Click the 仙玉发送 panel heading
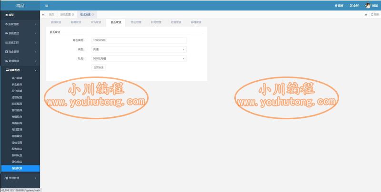This screenshot has width=381, height=192. pyautogui.click(x=55, y=32)
